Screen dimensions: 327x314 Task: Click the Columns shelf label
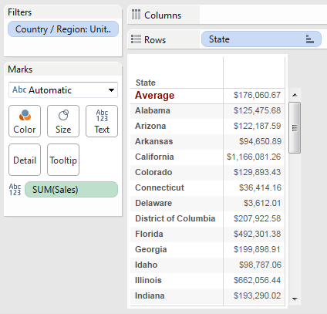point(163,15)
